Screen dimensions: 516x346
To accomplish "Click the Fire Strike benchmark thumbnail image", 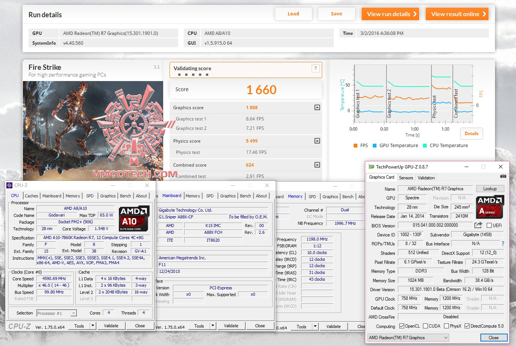I will 93,131.
